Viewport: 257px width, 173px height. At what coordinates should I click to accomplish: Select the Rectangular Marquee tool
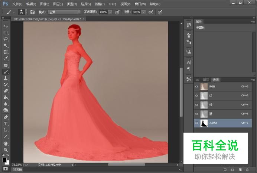pos(6,33)
